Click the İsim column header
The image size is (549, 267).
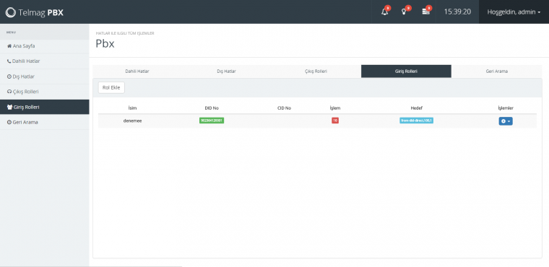[132, 108]
